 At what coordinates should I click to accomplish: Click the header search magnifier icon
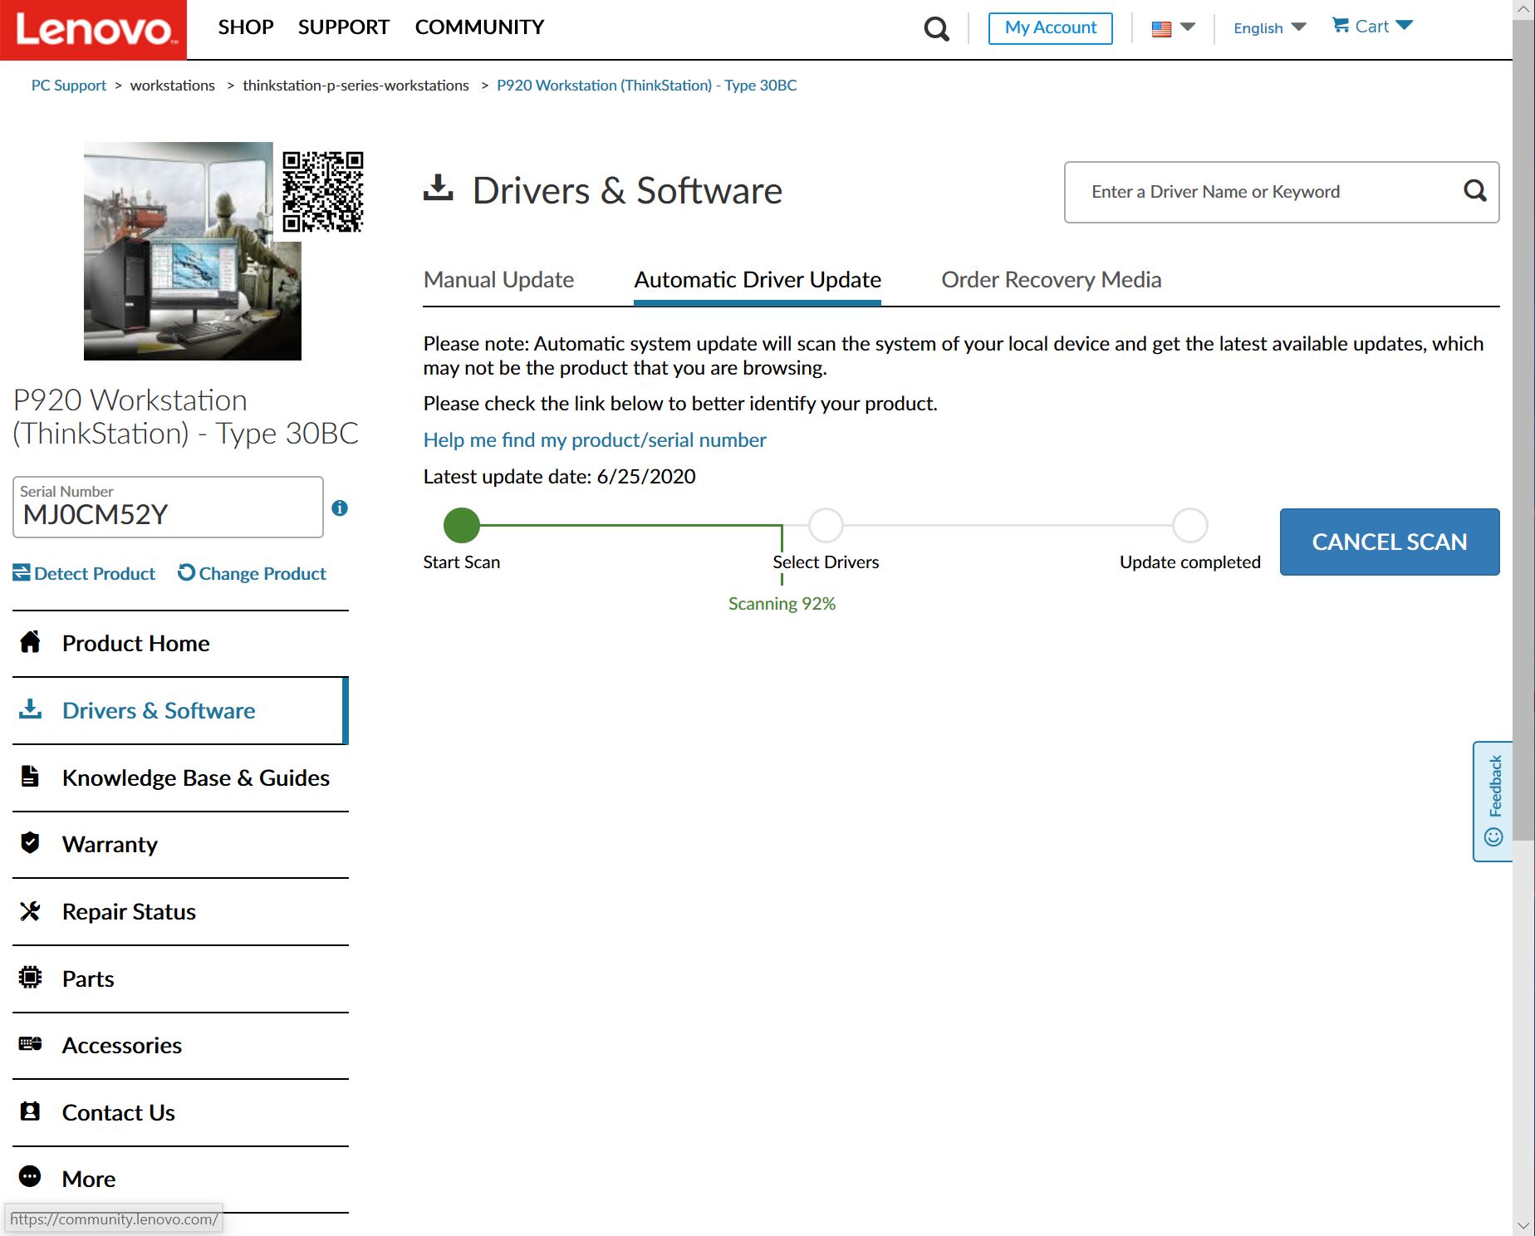point(936,29)
